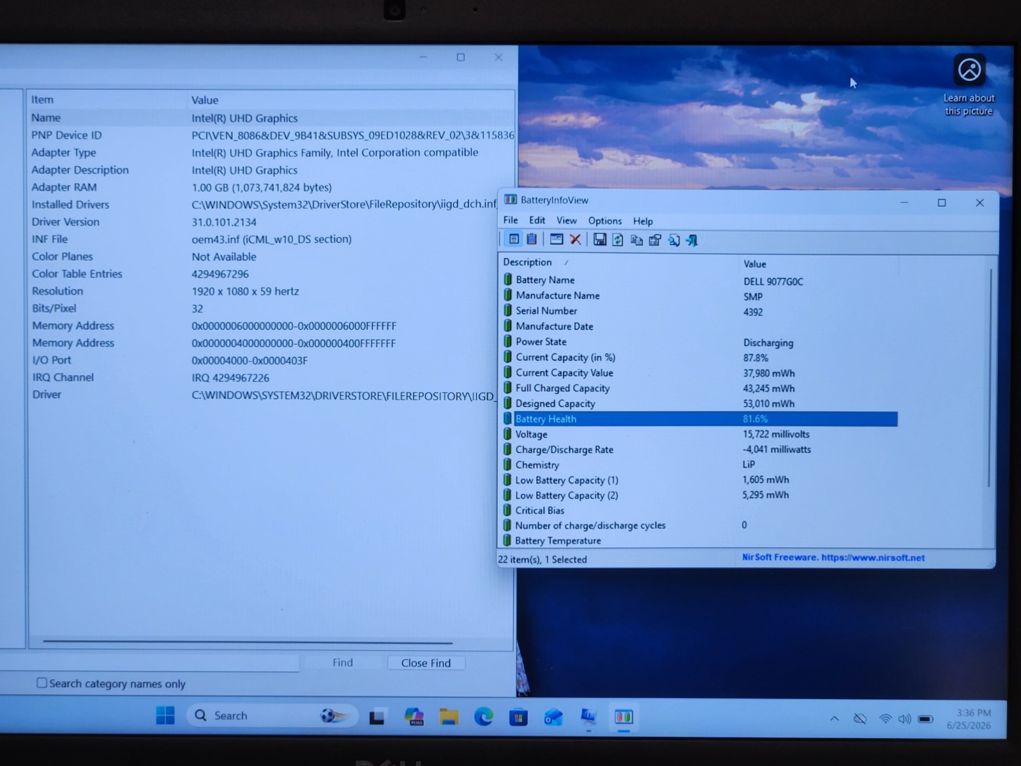
Task: Open Properties from BatteryInfoView toolbar
Action: click(x=655, y=240)
